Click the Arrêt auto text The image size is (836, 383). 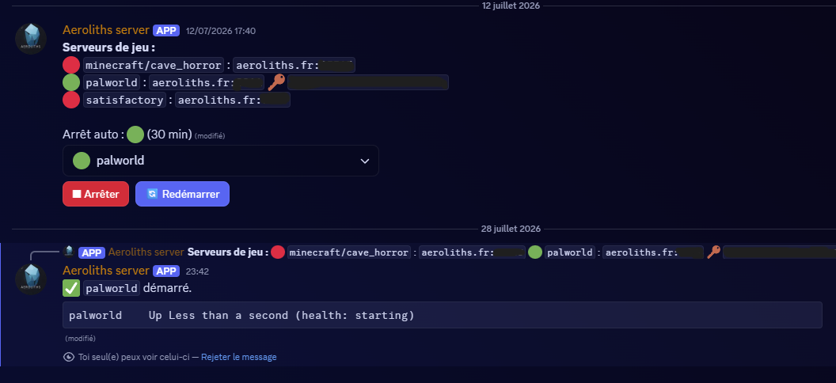click(93, 135)
